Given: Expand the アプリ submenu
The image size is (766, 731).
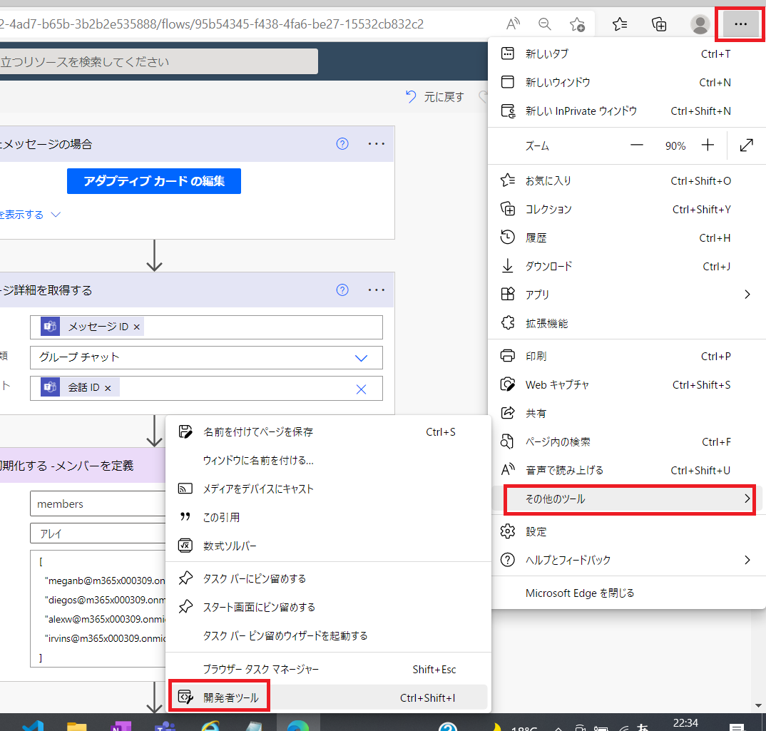Looking at the screenshot, I should pos(627,294).
